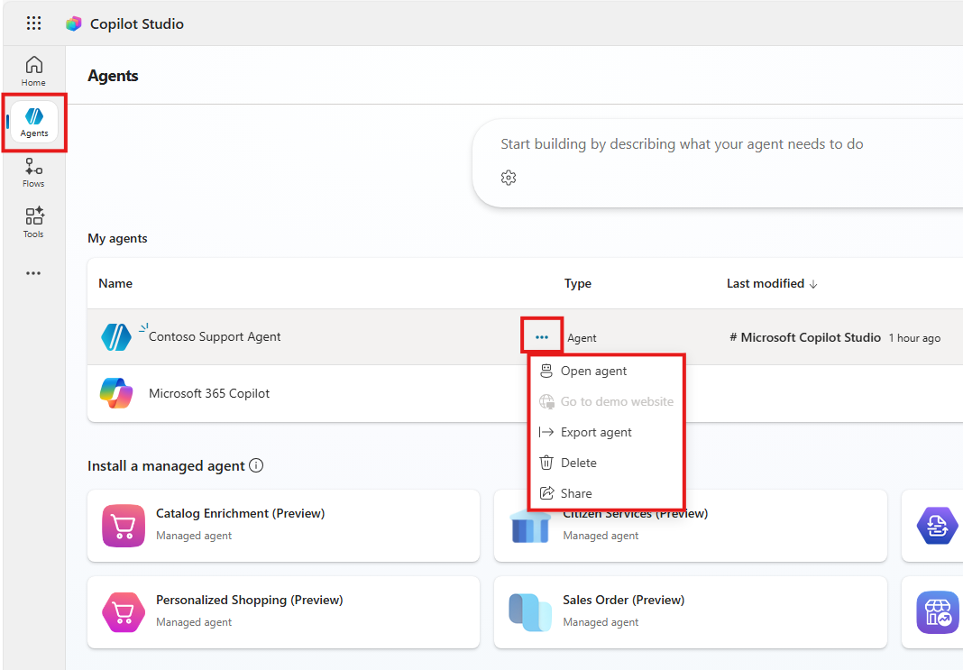Click the Copilot Studio logo icon
The image size is (963, 670).
click(74, 24)
